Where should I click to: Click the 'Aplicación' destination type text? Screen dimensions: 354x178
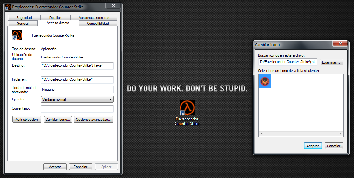pyautogui.click(x=49, y=49)
